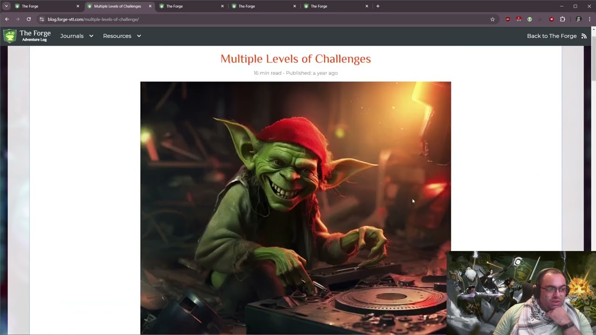Click The Forge shield logo

pyautogui.click(x=10, y=36)
